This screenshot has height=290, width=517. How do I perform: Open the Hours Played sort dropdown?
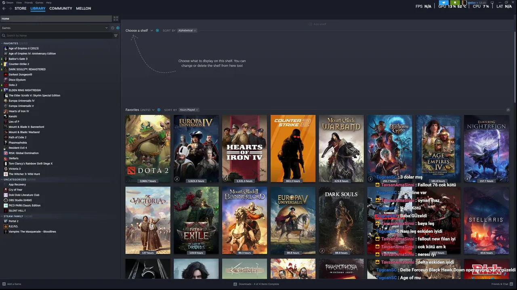coord(189,110)
